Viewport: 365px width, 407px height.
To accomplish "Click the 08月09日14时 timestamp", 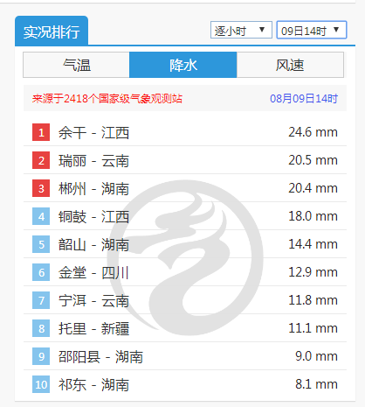I will pyautogui.click(x=304, y=98).
